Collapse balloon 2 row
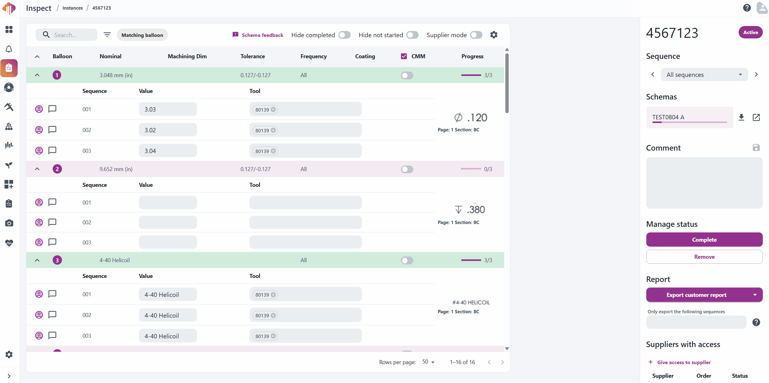Screen dimensions: 769x383 click(37, 169)
